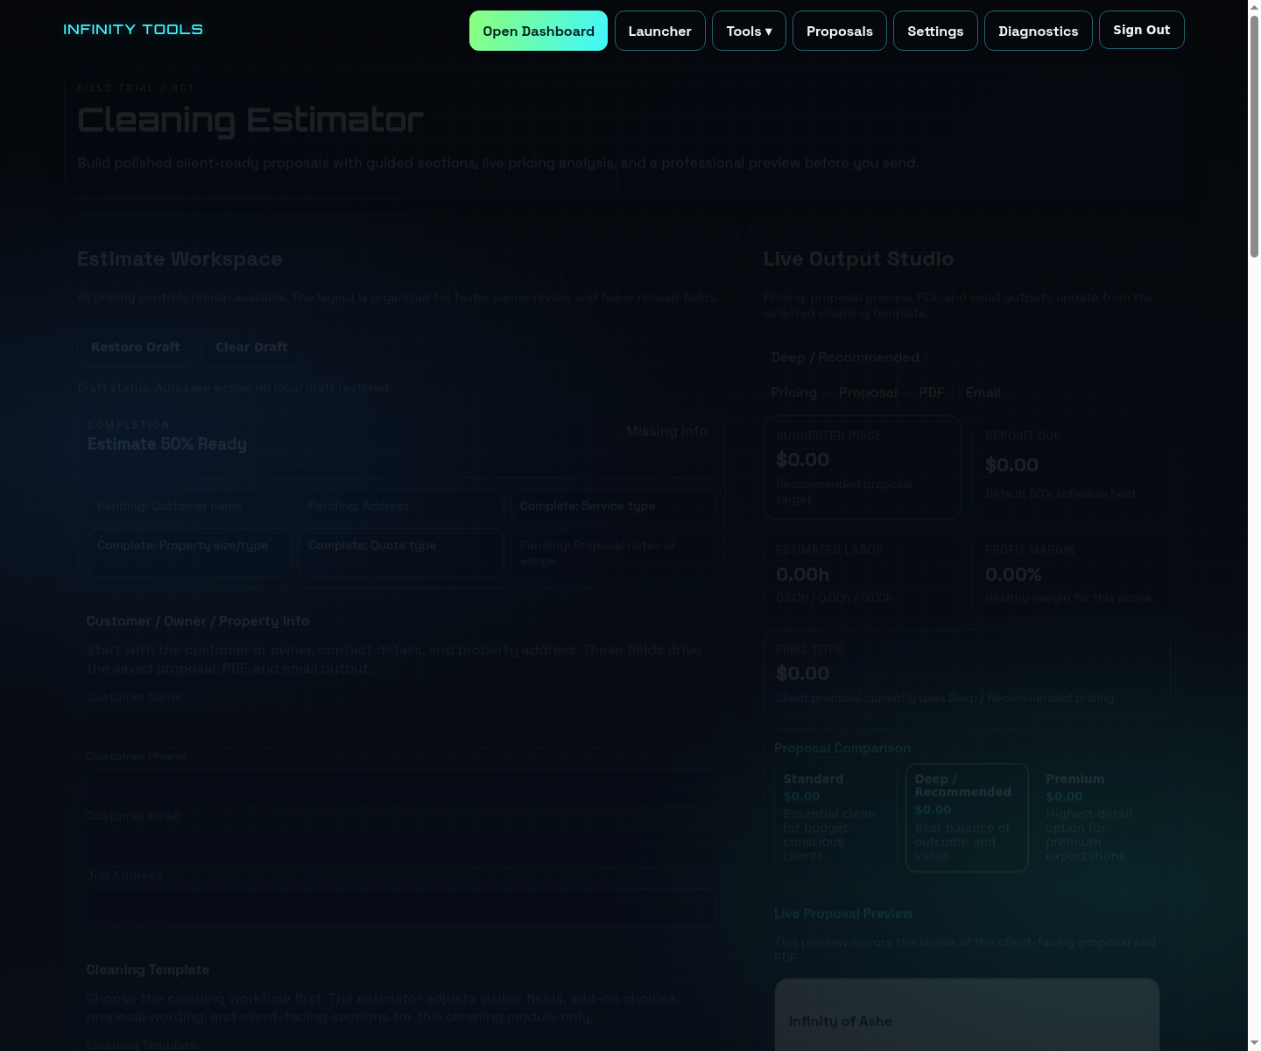This screenshot has height=1051, width=1261.
Task: Open the Settings page
Action: [935, 31]
